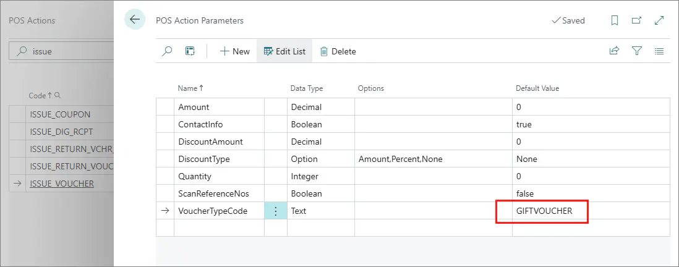Click the 'None' default value for DiscountType
This screenshot has height=267, width=679.
click(591, 159)
